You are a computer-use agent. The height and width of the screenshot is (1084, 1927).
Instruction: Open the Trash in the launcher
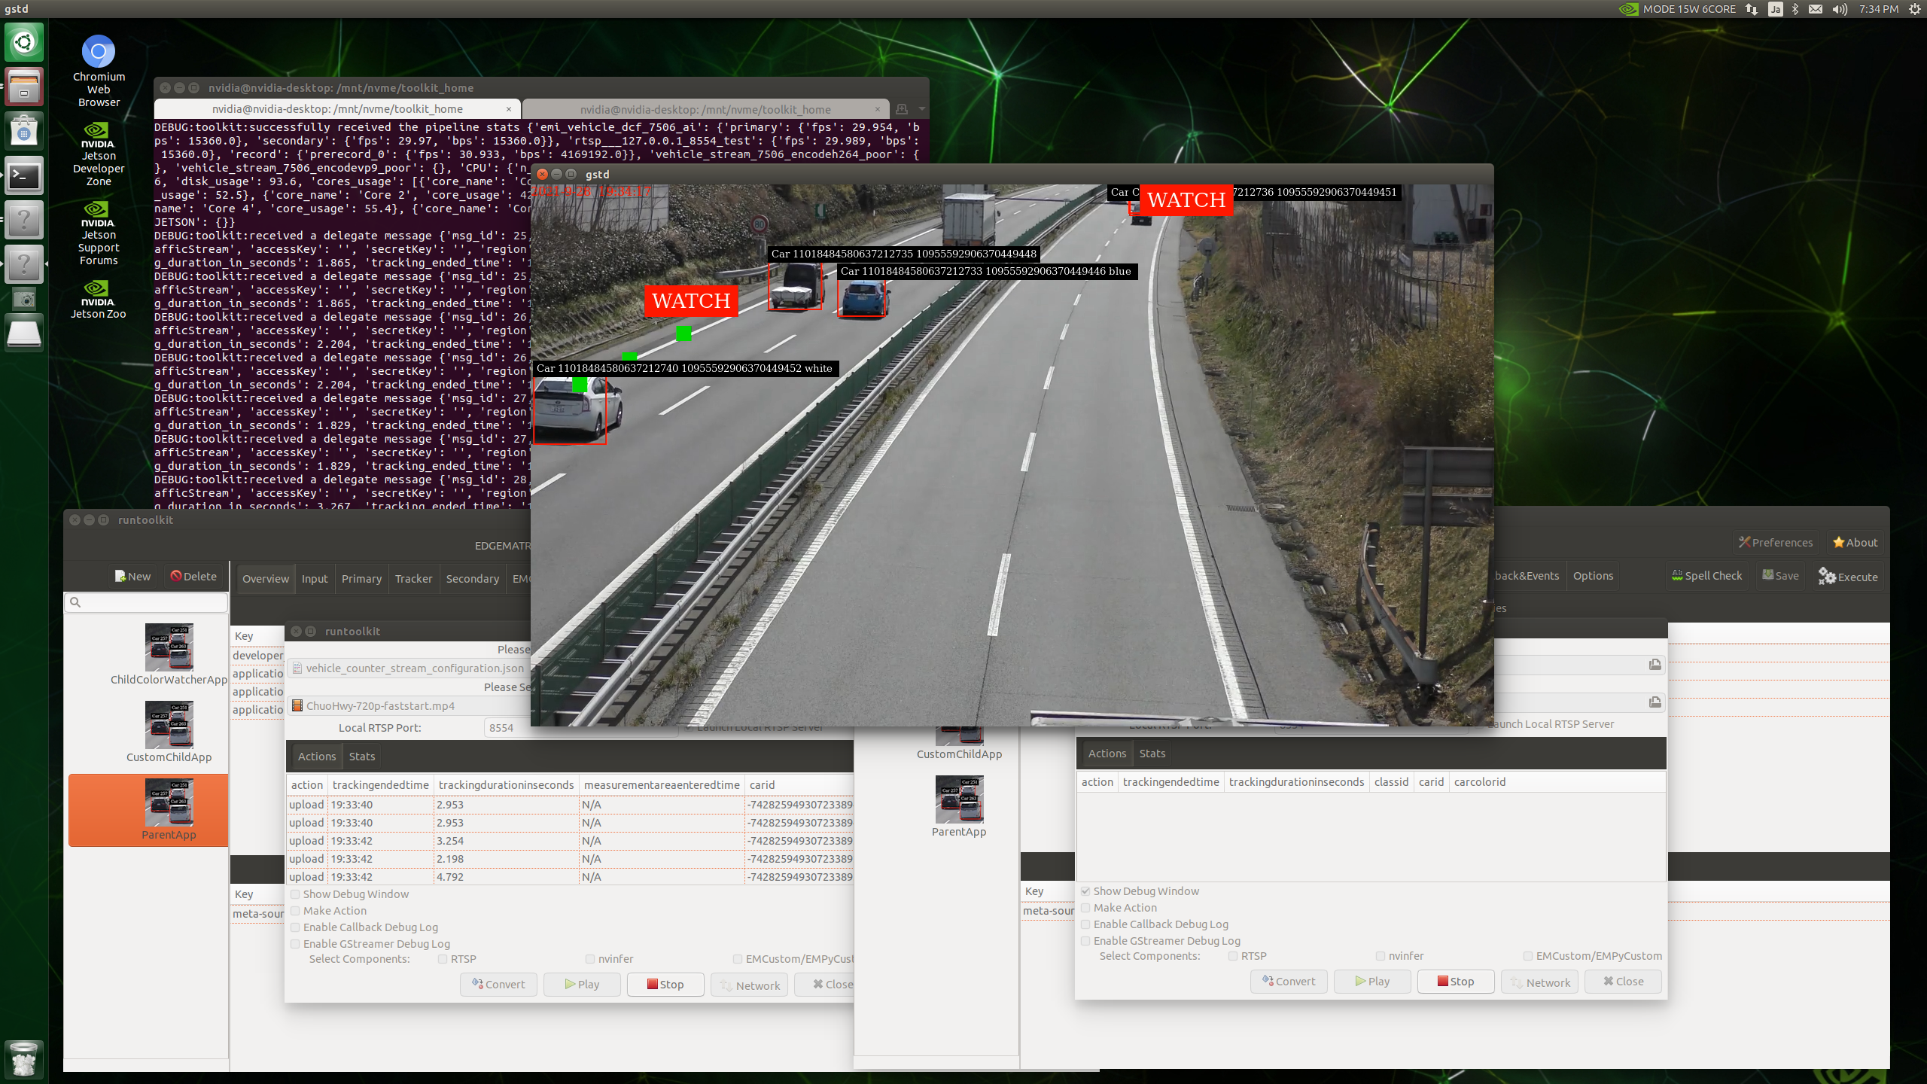(x=24, y=1058)
